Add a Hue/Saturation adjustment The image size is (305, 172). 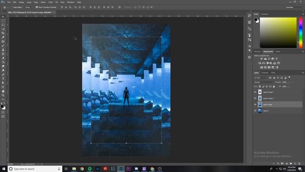(259, 63)
